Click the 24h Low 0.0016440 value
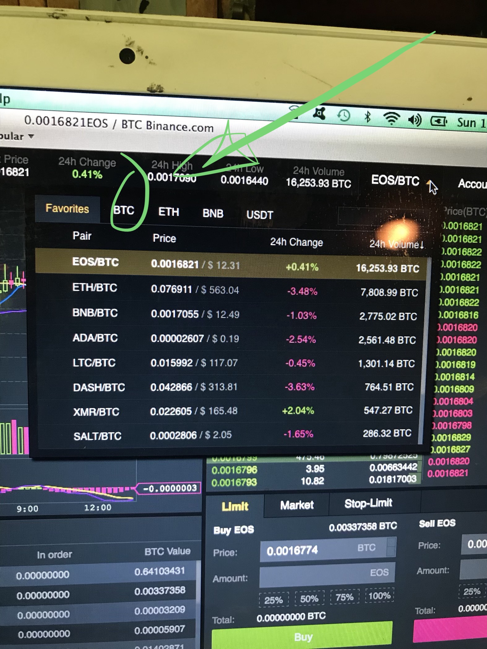This screenshot has width=487, height=649. click(244, 180)
